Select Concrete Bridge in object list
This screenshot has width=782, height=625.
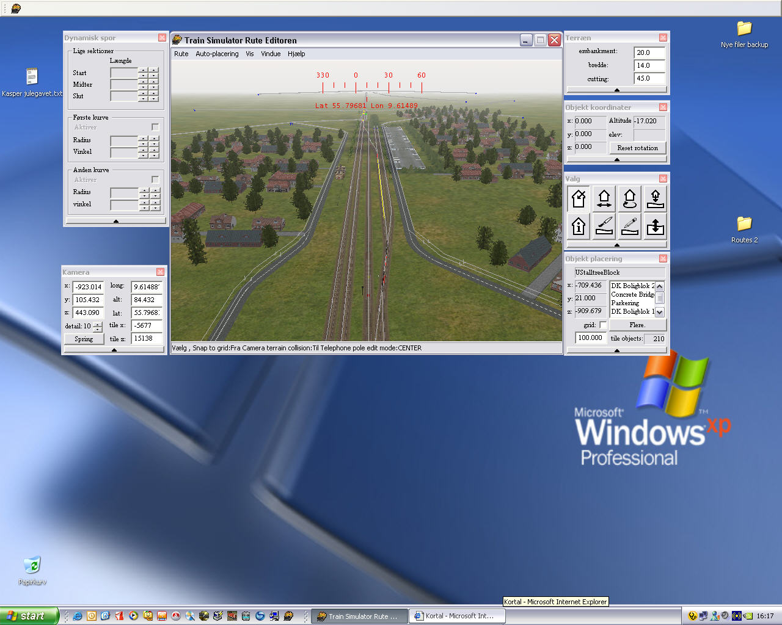pos(632,294)
